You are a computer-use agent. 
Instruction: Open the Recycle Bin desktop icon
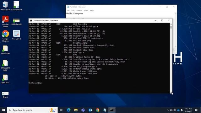[5, 6]
